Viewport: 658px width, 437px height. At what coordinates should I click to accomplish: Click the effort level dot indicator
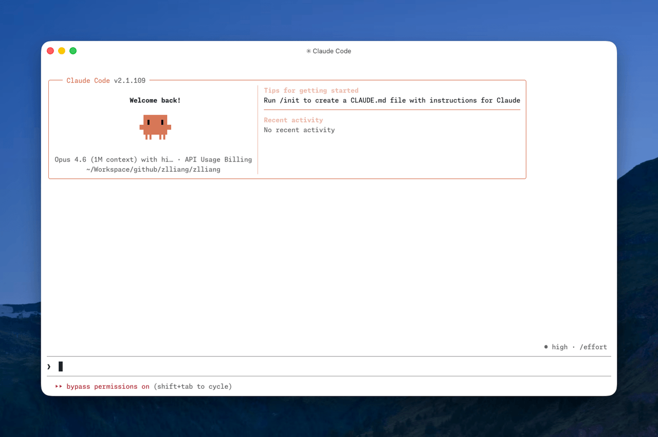click(x=546, y=347)
